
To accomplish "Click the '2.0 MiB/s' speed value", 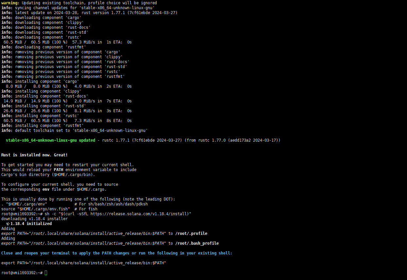I will click(85, 101).
